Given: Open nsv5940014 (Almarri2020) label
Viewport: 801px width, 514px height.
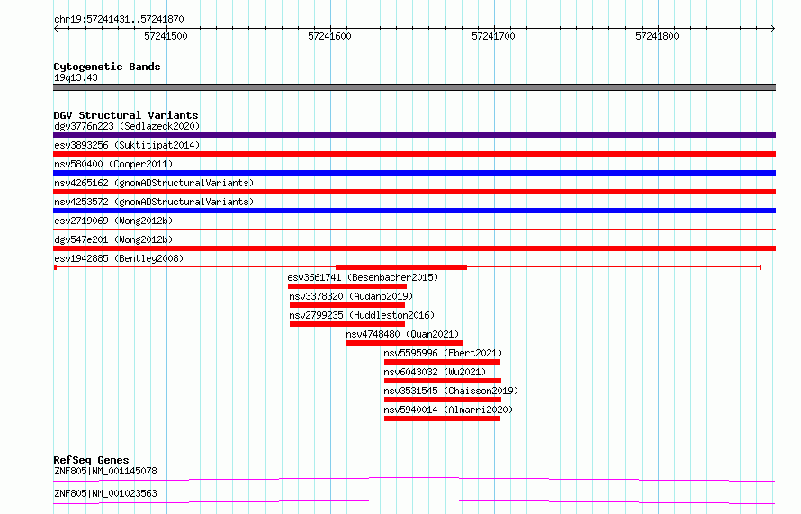Looking at the screenshot, I should [448, 410].
